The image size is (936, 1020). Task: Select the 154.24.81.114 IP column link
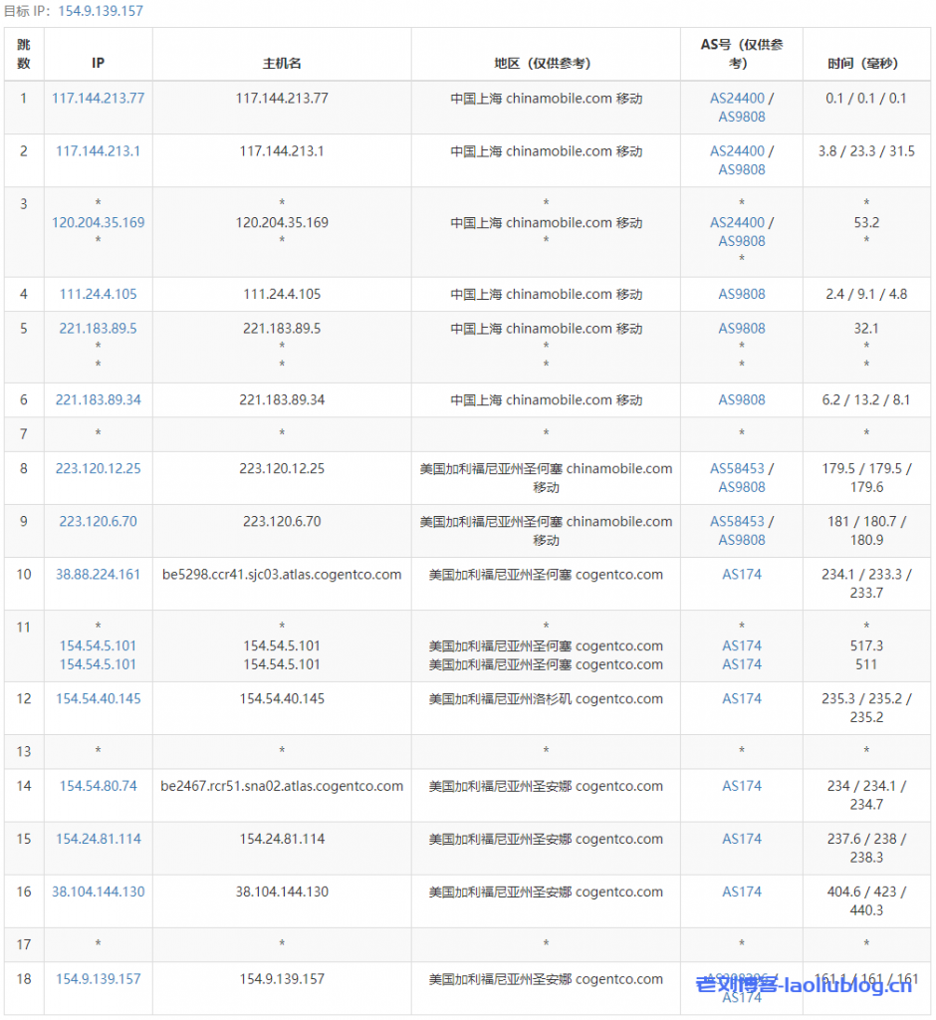click(x=98, y=840)
